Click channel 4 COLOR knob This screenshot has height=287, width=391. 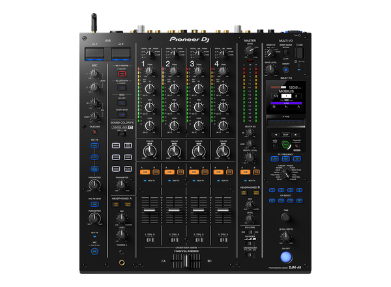[x=223, y=151]
